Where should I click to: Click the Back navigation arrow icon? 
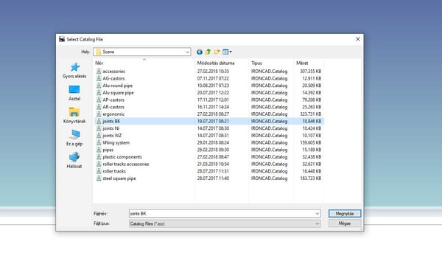click(200, 52)
